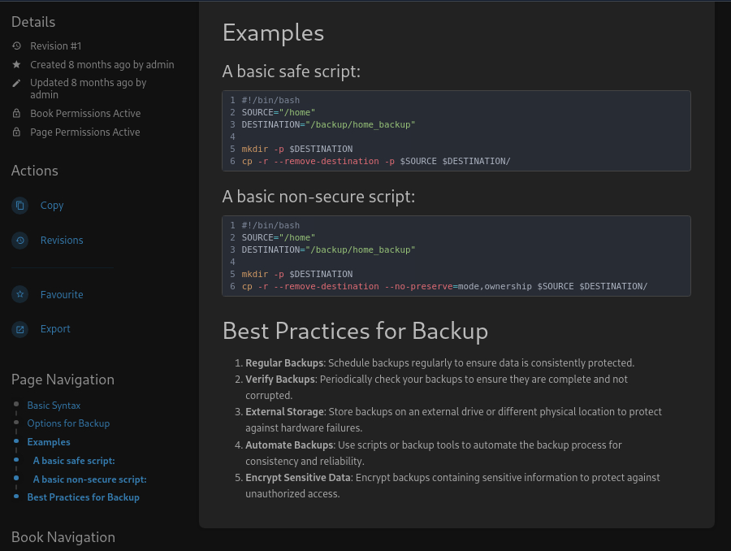Click the Page Permissions lock icon

pos(16,132)
